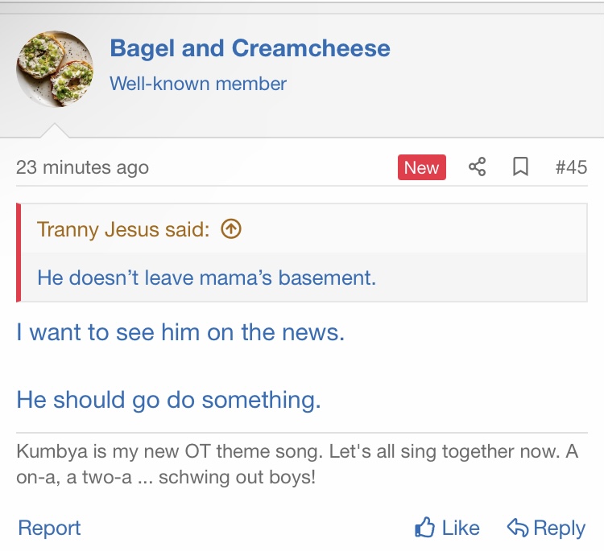The height and width of the screenshot is (551, 604).
Task: Click the "I want to see him on the news." line
Action: coord(180,332)
